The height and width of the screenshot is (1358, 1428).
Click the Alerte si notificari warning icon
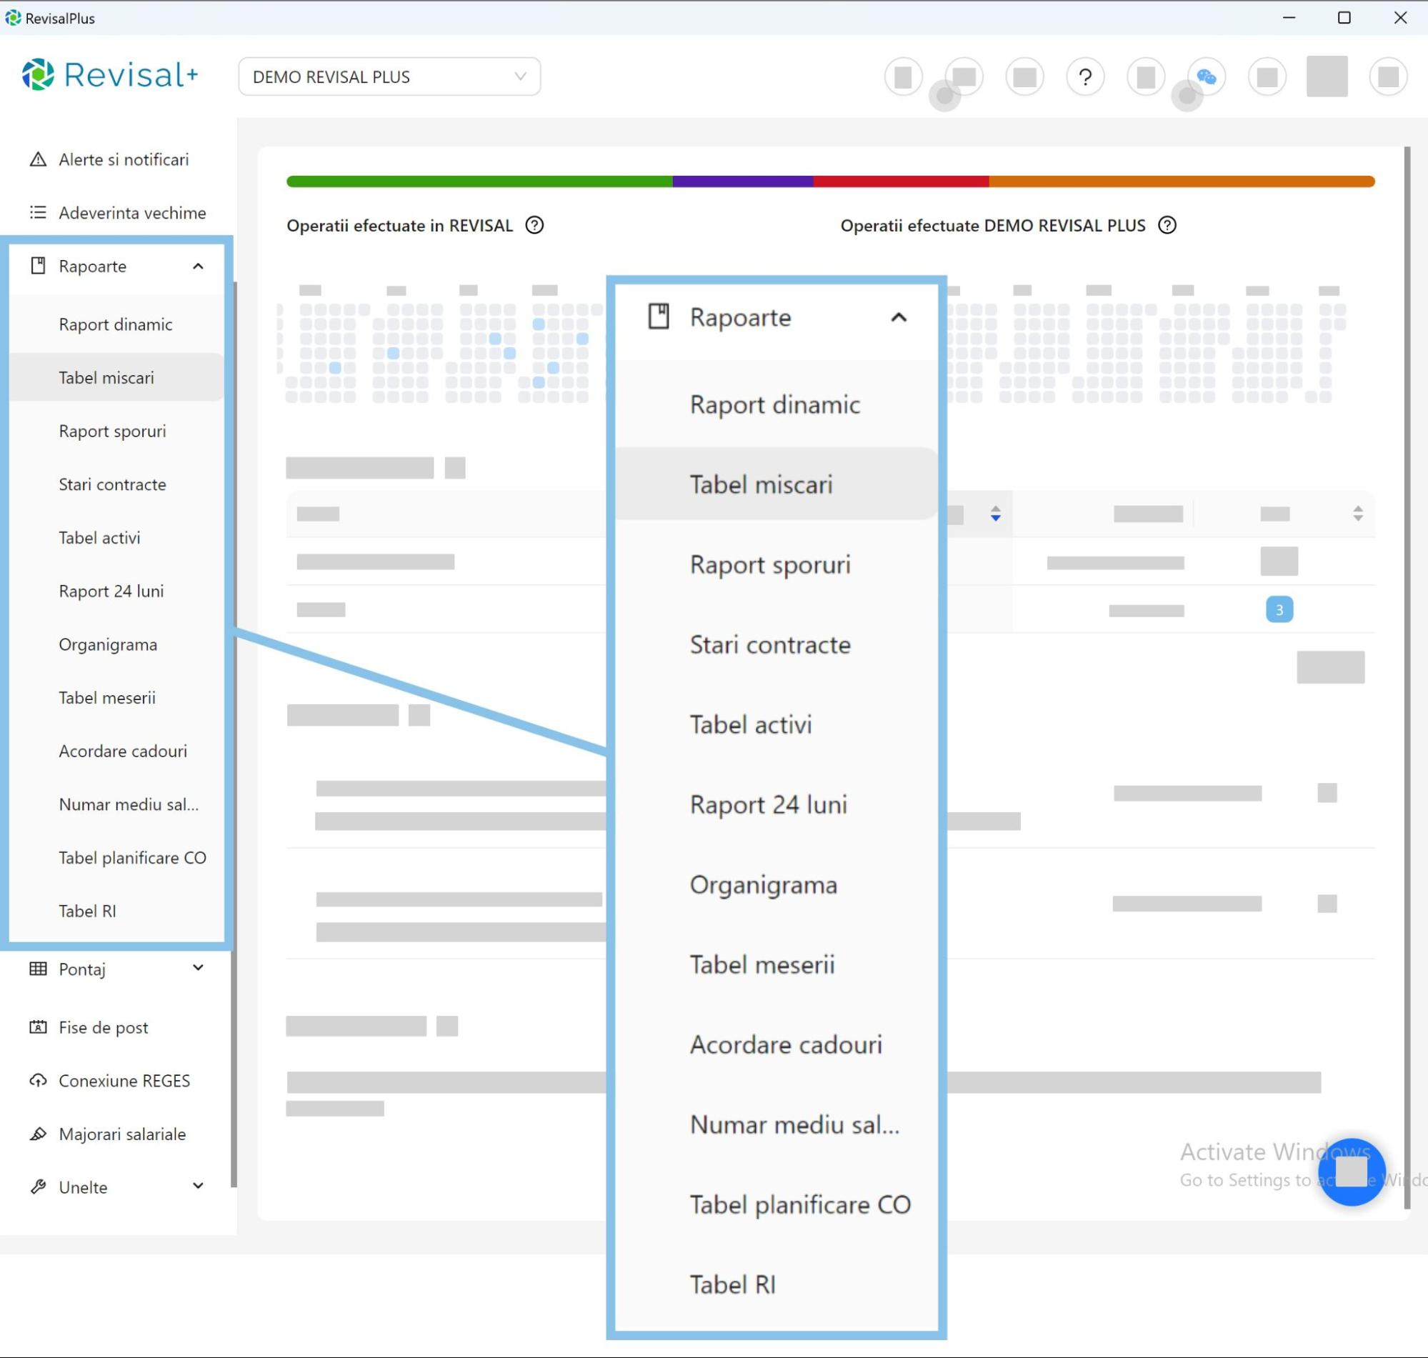pos(38,159)
